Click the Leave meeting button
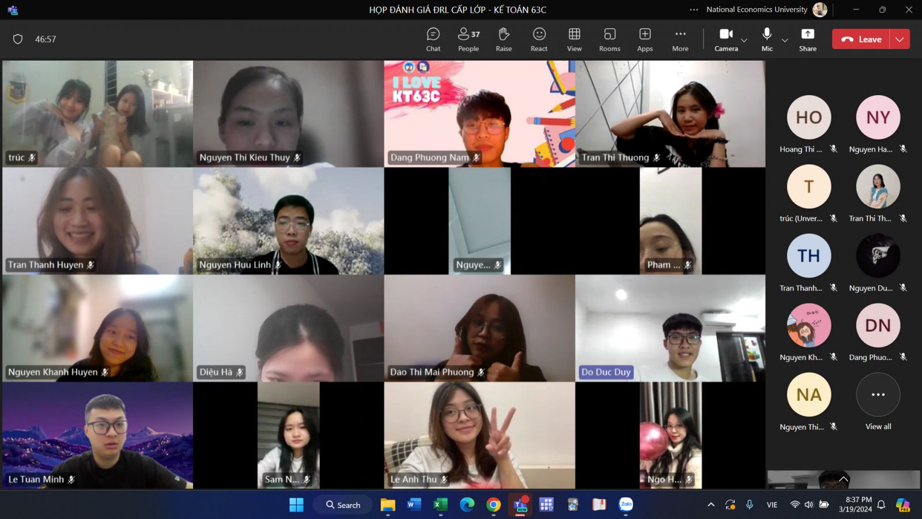The height and width of the screenshot is (519, 922). 861,39
